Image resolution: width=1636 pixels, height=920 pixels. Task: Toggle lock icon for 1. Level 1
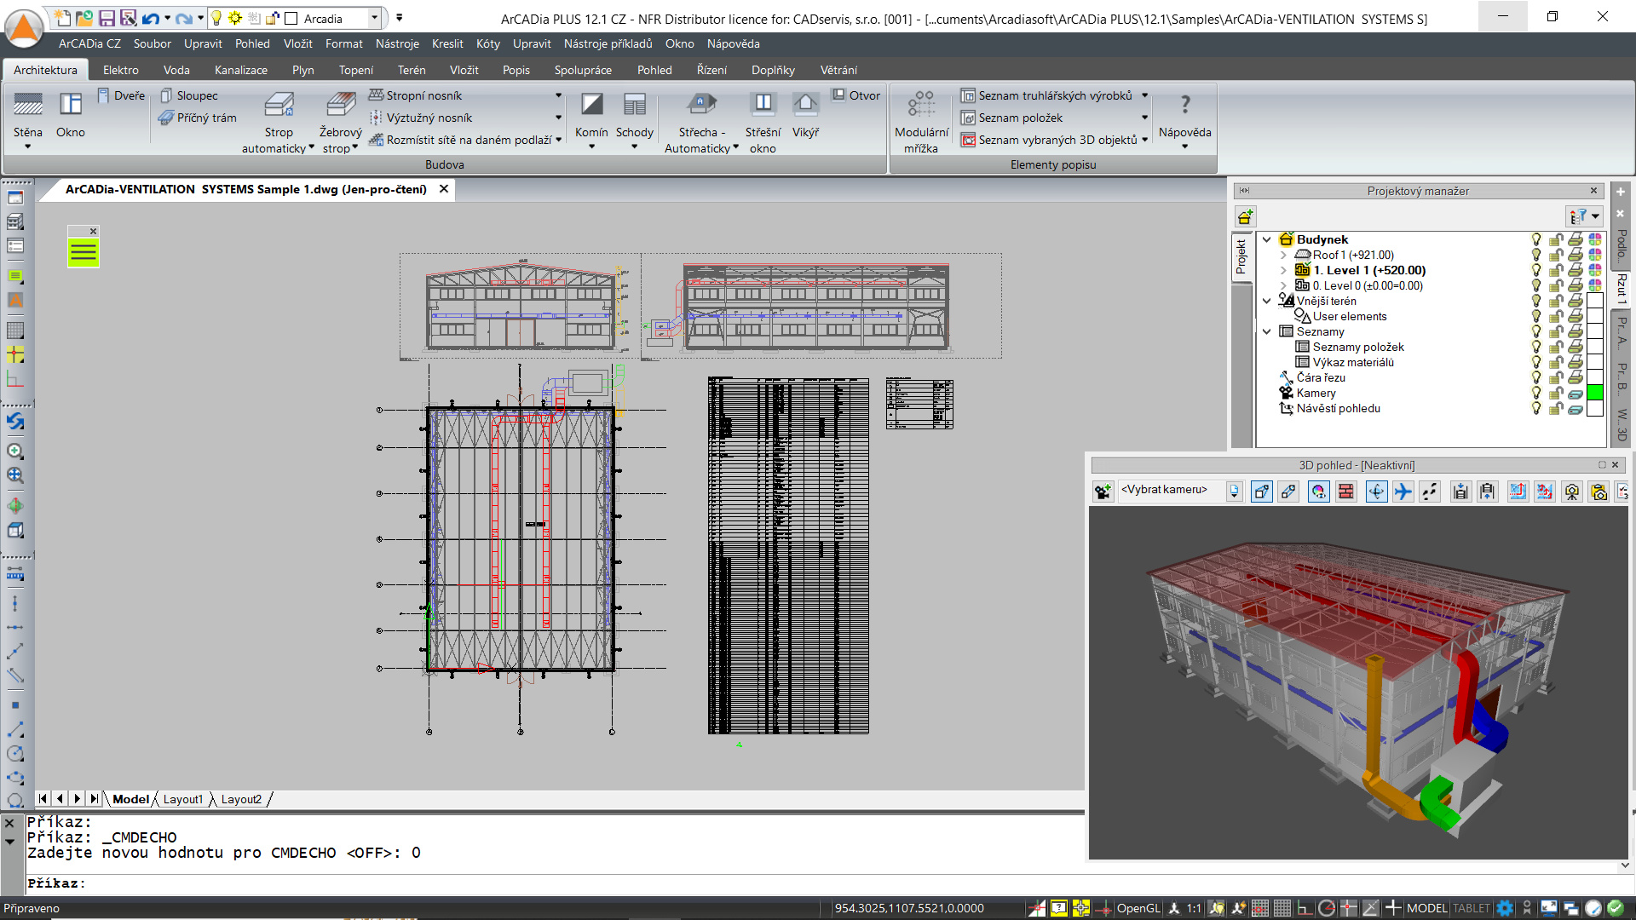(1556, 270)
